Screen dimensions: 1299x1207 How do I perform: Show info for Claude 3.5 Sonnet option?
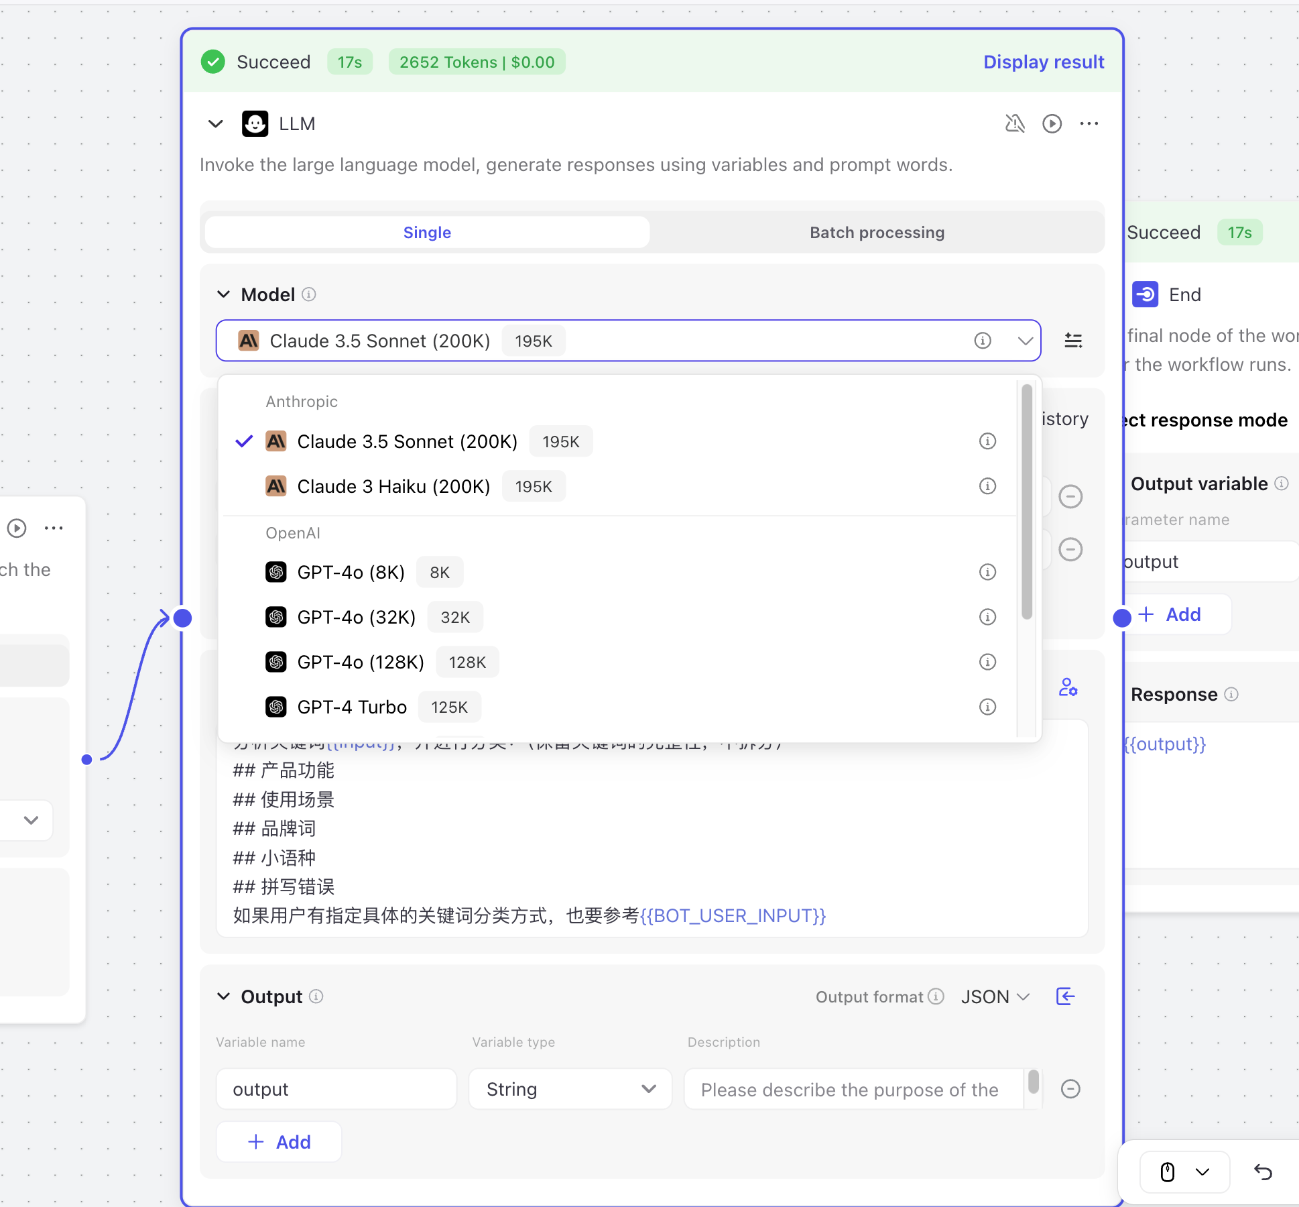click(987, 441)
